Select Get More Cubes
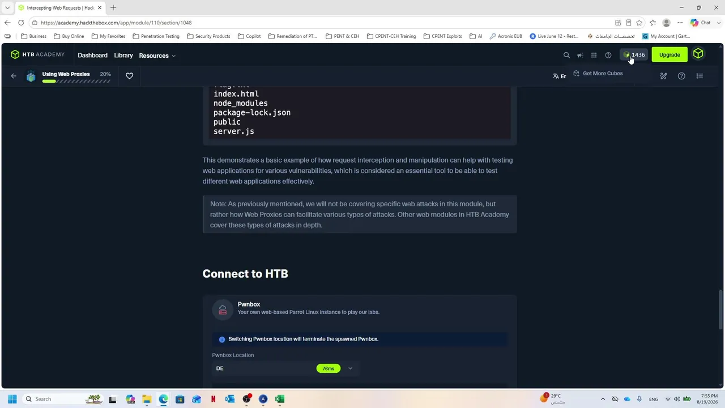The width and height of the screenshot is (725, 408). (x=598, y=73)
